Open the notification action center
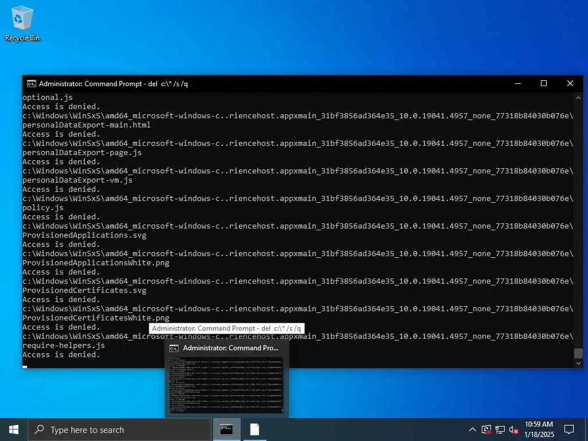588x441 pixels. pyautogui.click(x=569, y=430)
